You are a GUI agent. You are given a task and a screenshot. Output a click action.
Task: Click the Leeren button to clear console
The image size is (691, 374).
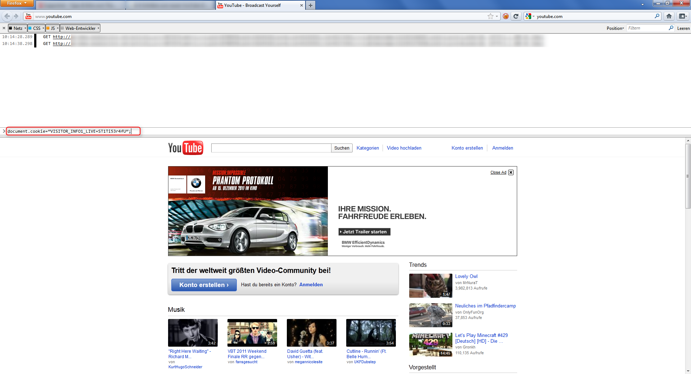[683, 28]
